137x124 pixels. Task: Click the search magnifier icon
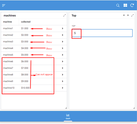pos(118,5)
